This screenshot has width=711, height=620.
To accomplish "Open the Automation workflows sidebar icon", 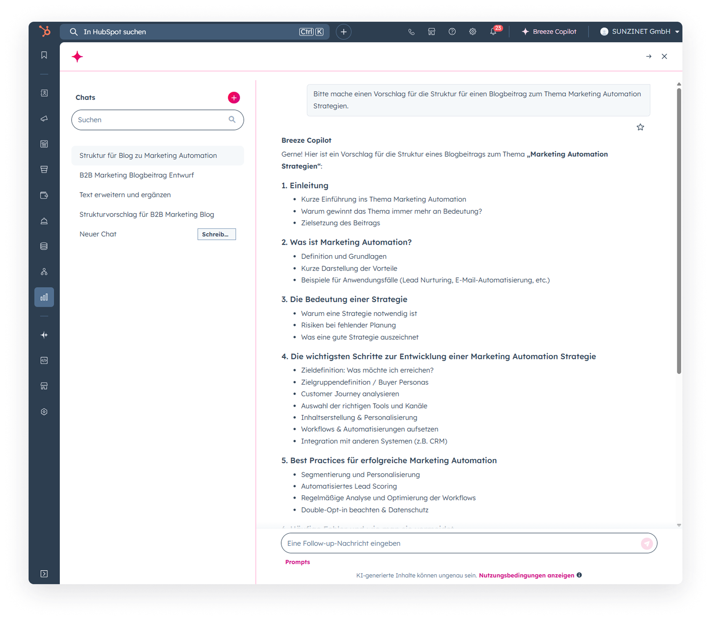I will click(x=44, y=271).
